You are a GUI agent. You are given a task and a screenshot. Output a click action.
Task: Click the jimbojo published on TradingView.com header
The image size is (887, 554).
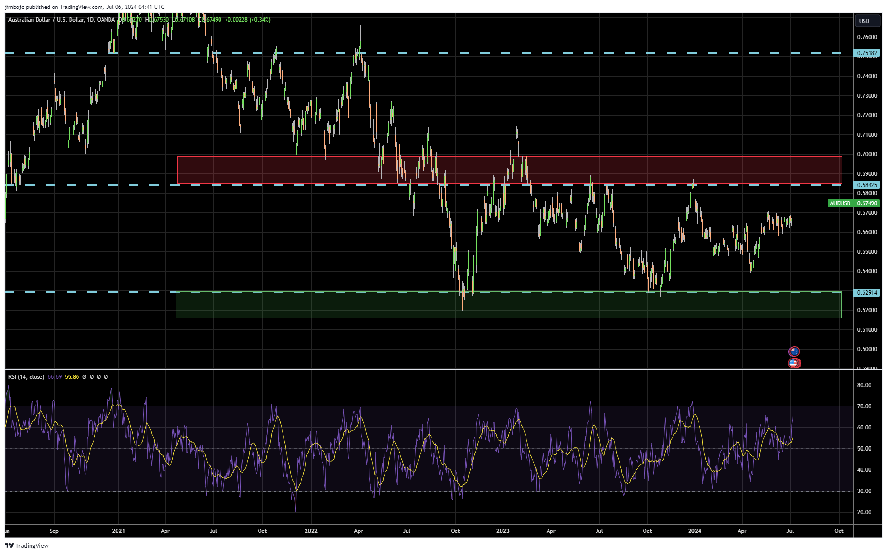tap(85, 7)
